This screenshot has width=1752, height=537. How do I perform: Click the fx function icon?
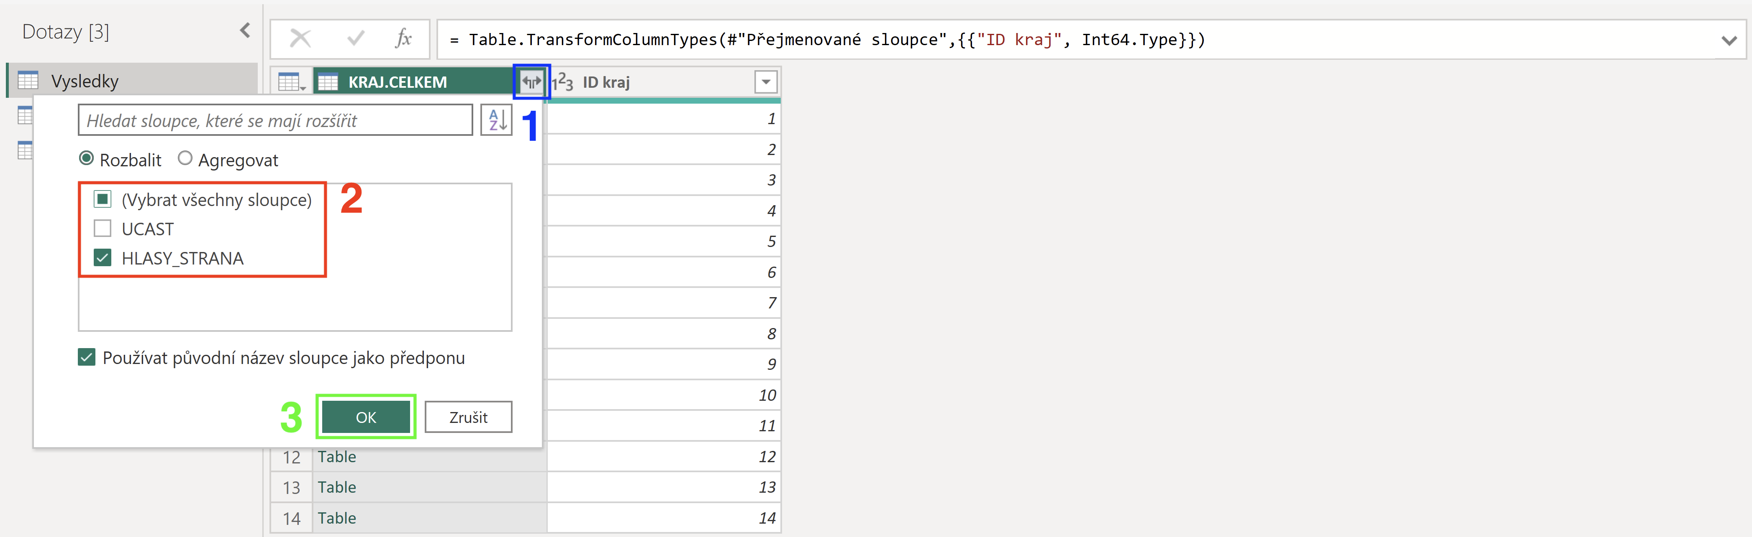[403, 39]
